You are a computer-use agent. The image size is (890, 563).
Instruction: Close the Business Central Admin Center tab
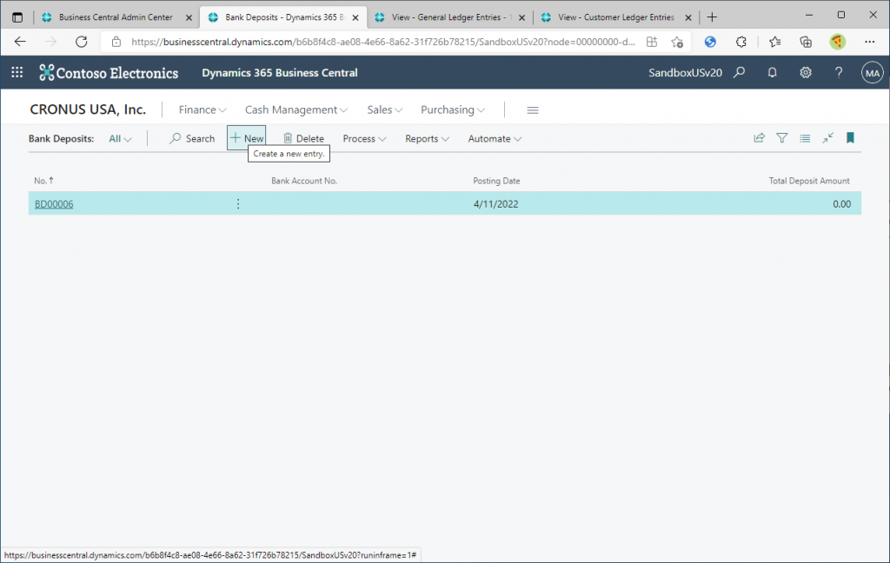point(189,17)
